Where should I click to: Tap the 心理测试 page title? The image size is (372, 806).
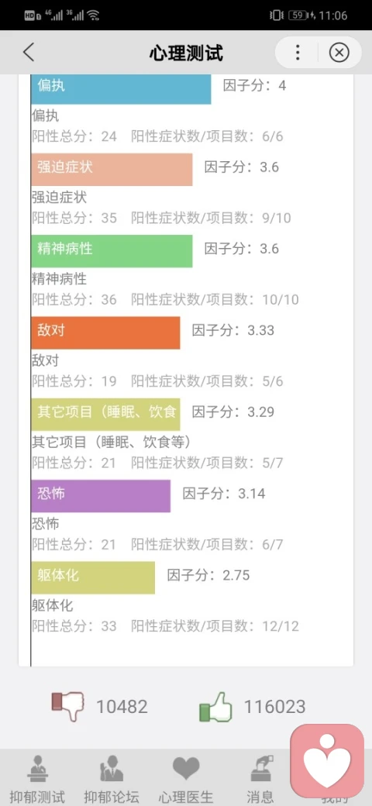tap(186, 53)
